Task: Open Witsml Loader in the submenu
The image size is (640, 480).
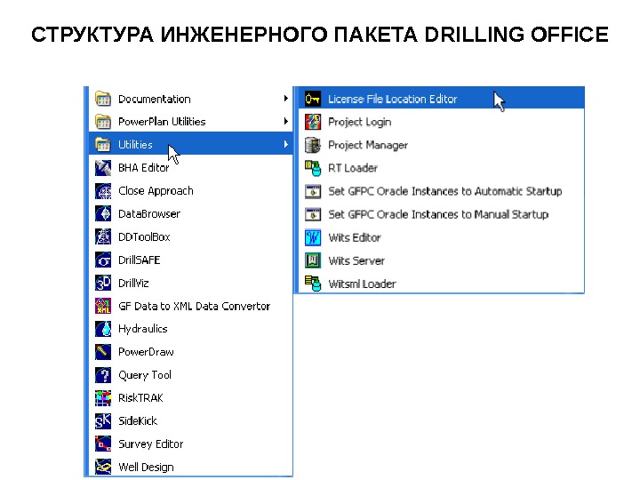Action: [x=441, y=283]
